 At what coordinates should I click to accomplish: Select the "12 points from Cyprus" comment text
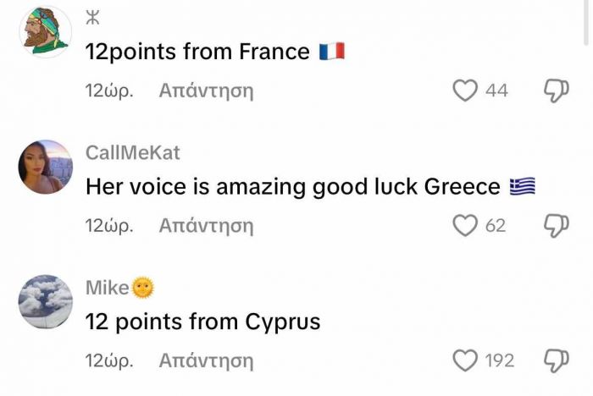(x=202, y=322)
